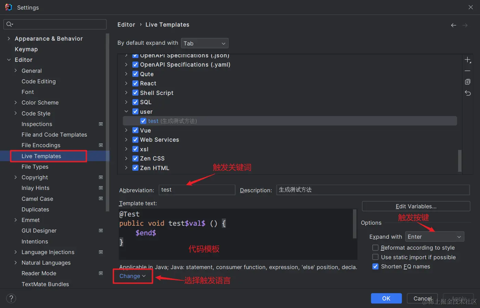Click the duplicate template icon
The width and height of the screenshot is (480, 308).
click(x=468, y=82)
